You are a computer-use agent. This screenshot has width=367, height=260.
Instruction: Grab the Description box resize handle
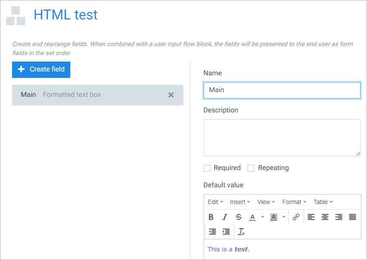[358, 154]
